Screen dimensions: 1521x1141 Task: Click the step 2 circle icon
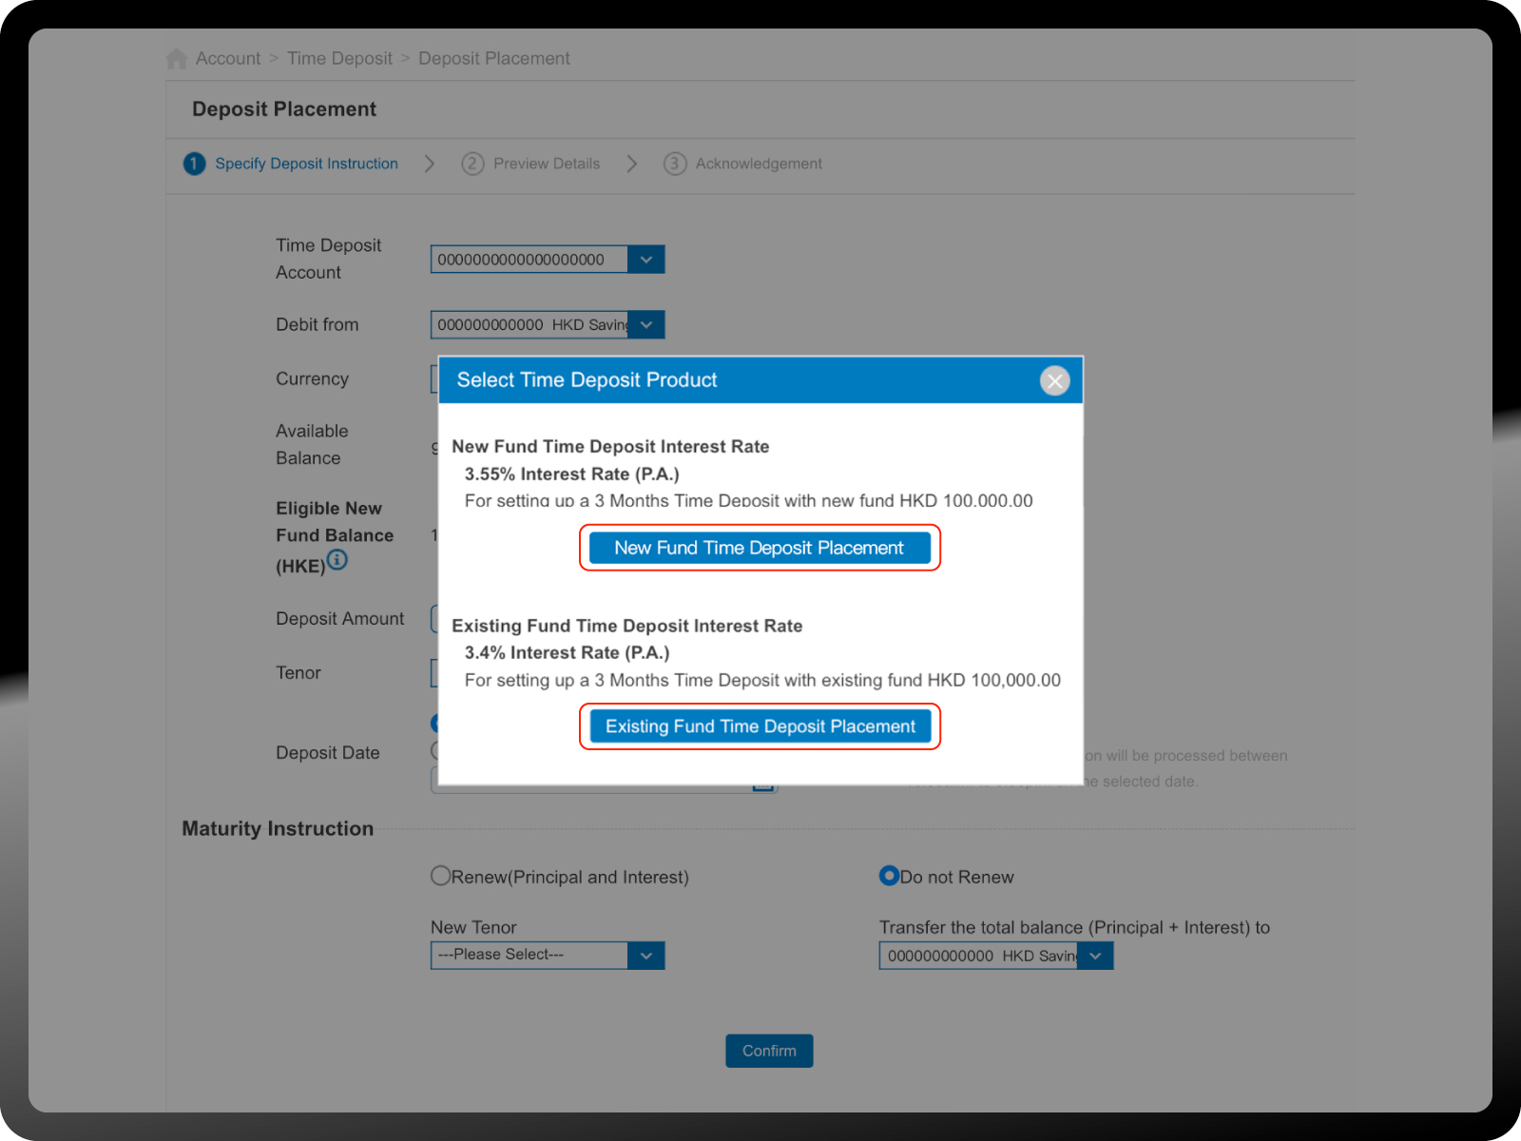472,164
